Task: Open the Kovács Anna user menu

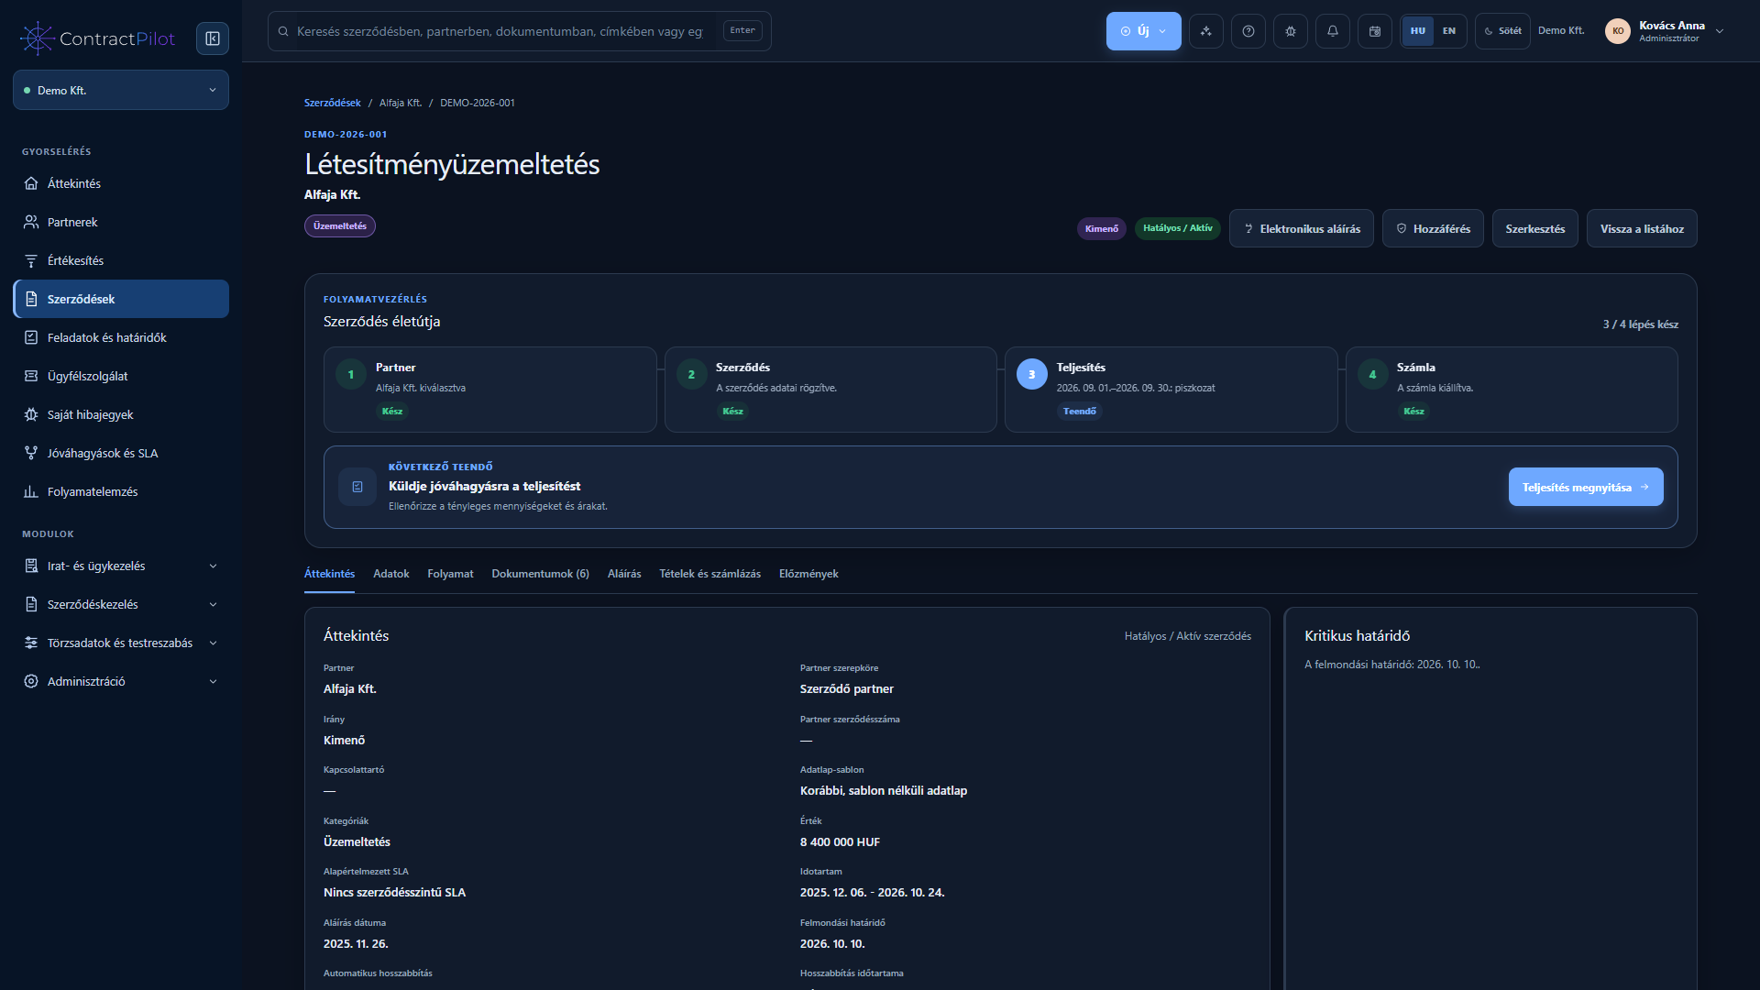Action: click(x=1666, y=31)
